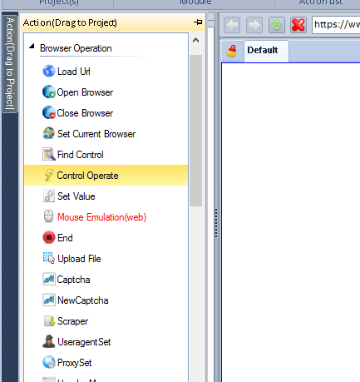Stop page loading with red X
This screenshot has width=360, height=382.
point(298,25)
